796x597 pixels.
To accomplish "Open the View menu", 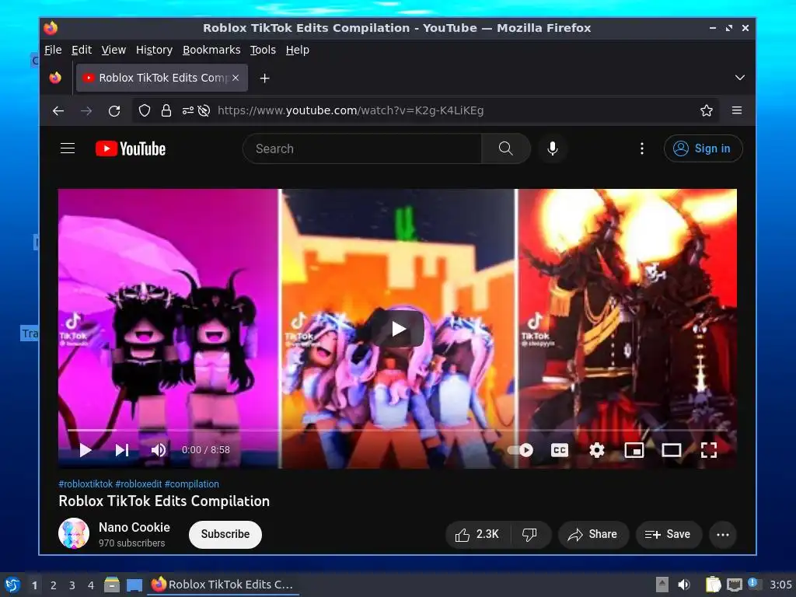I will 113,50.
